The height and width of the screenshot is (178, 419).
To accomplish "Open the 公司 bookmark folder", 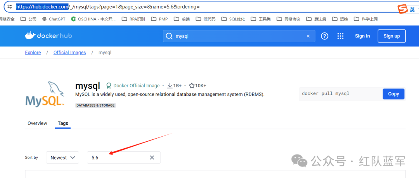I will (x=29, y=19).
